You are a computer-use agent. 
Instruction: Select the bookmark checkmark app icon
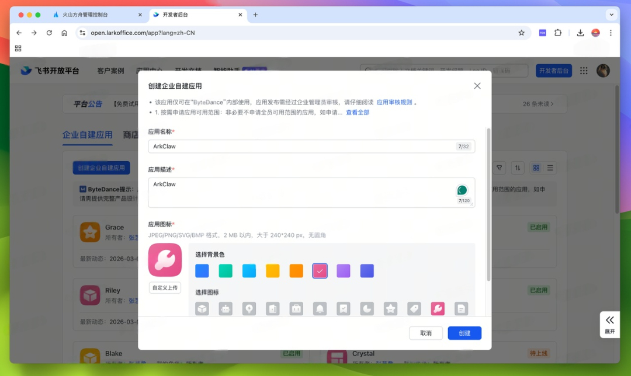(344, 309)
